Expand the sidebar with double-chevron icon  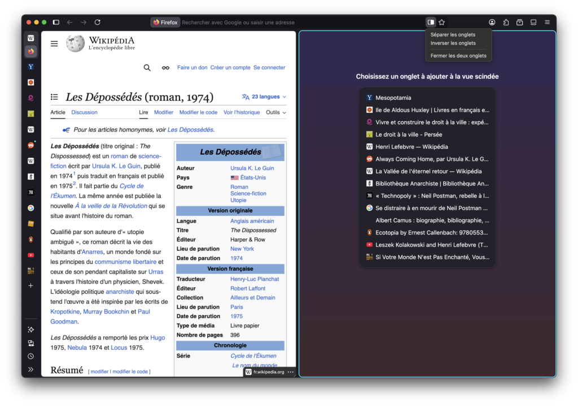coord(31,369)
